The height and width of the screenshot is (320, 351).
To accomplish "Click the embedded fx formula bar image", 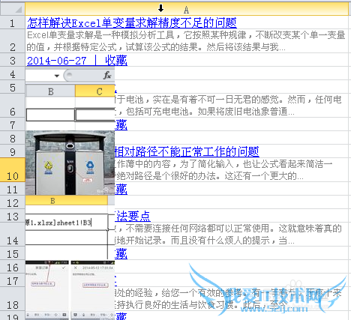I will [x=70, y=75].
